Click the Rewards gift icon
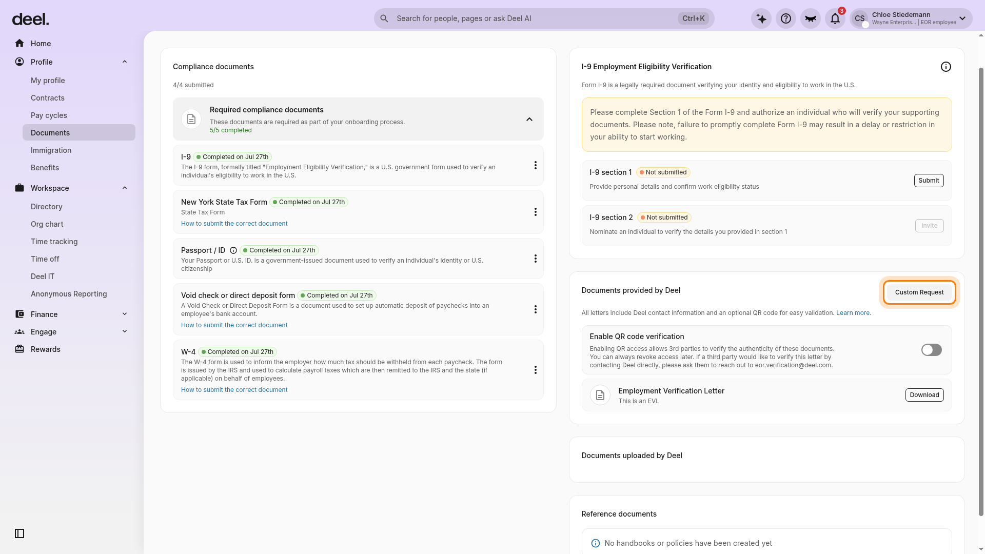Screen dimensions: 985x554 tap(19, 349)
